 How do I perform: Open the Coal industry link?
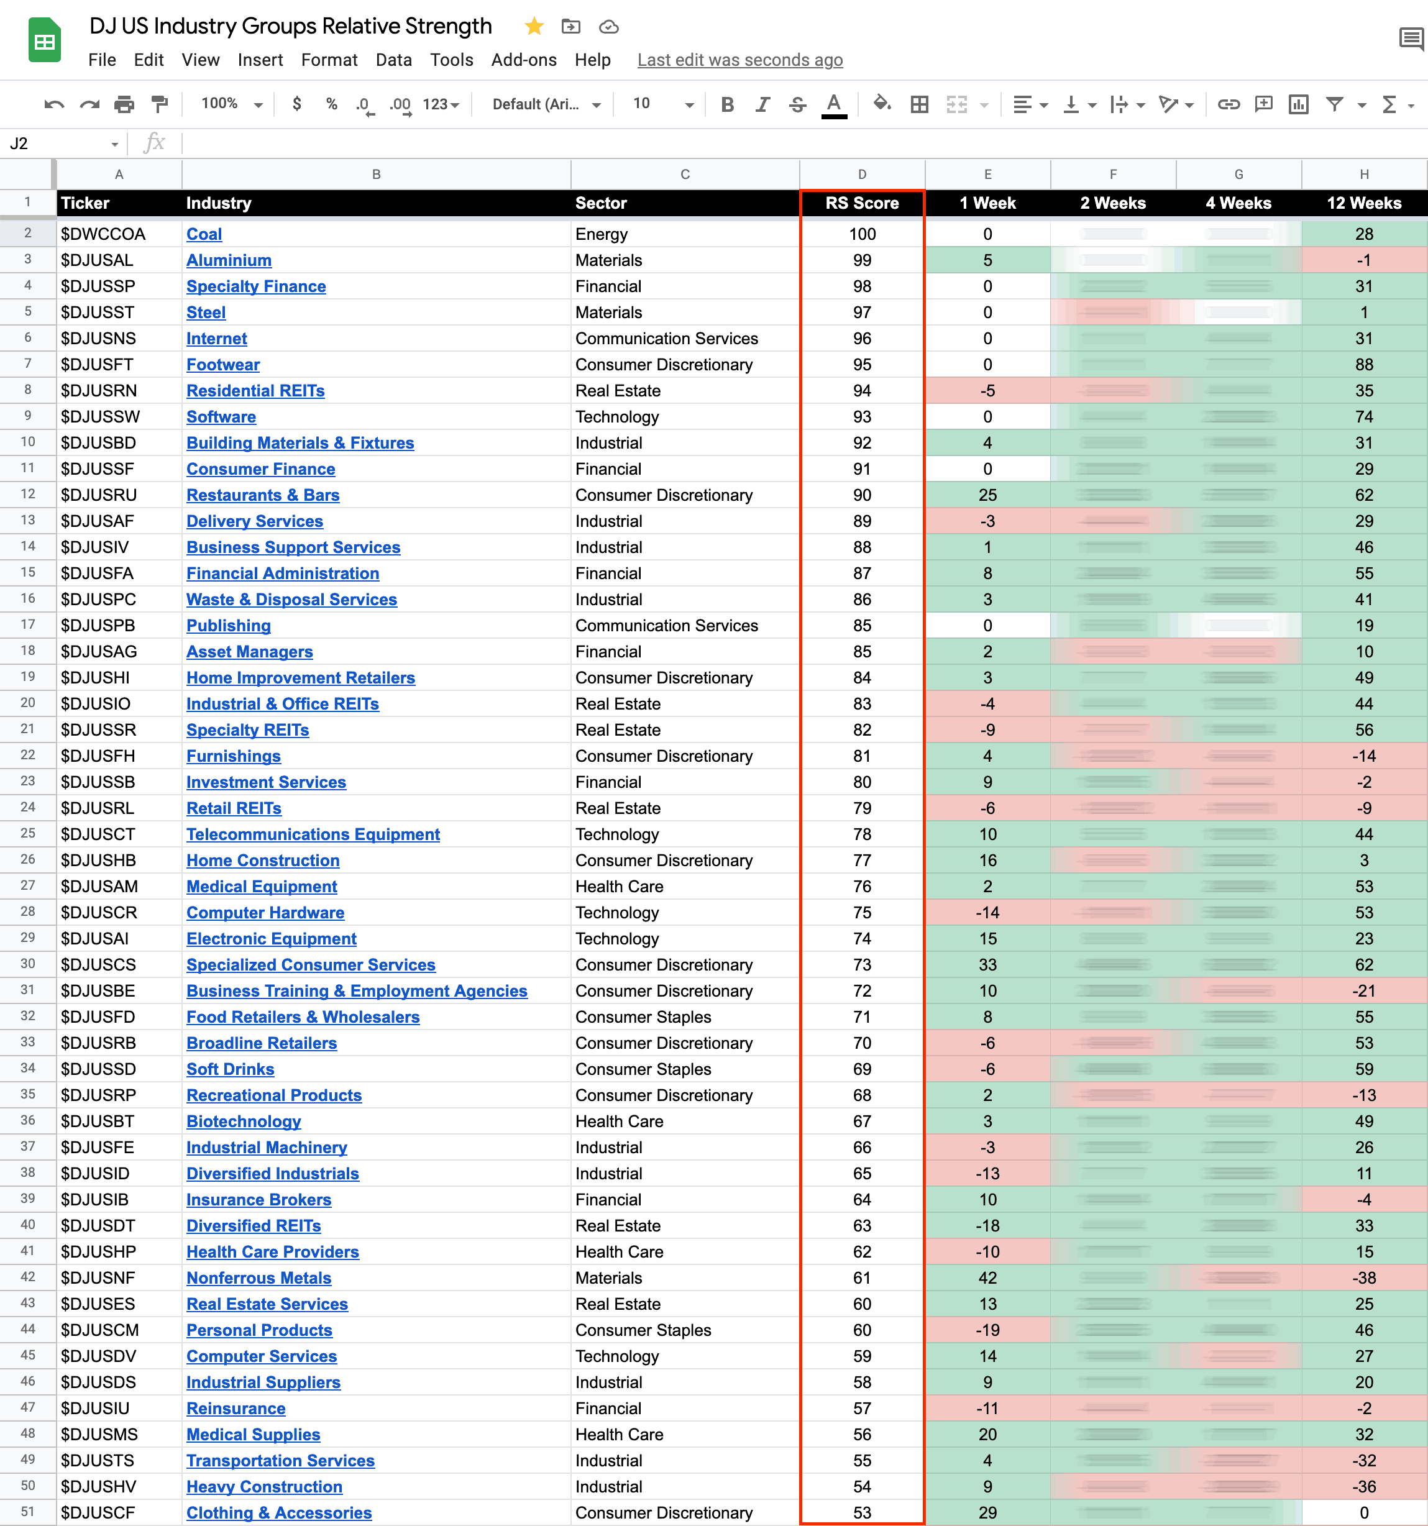tap(204, 234)
